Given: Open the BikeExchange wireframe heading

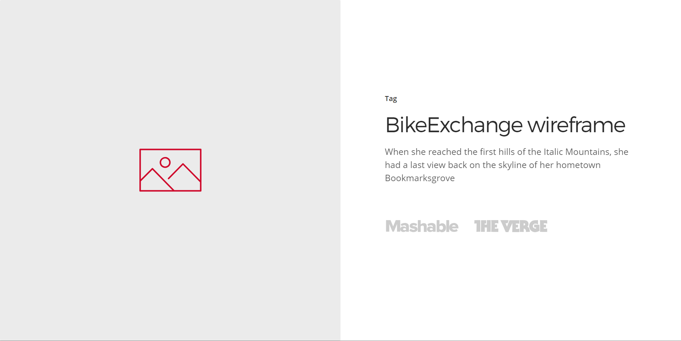Looking at the screenshot, I should [x=505, y=125].
